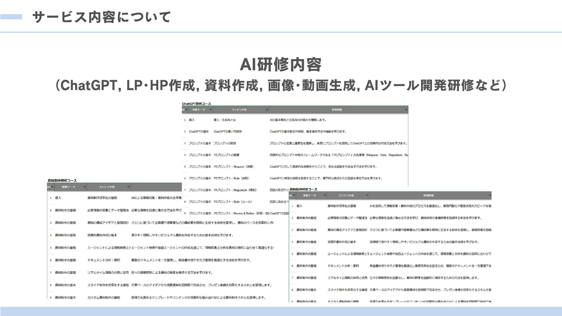Click the slide title サービス内容について
The width and height of the screenshot is (562, 316).
tap(102, 17)
